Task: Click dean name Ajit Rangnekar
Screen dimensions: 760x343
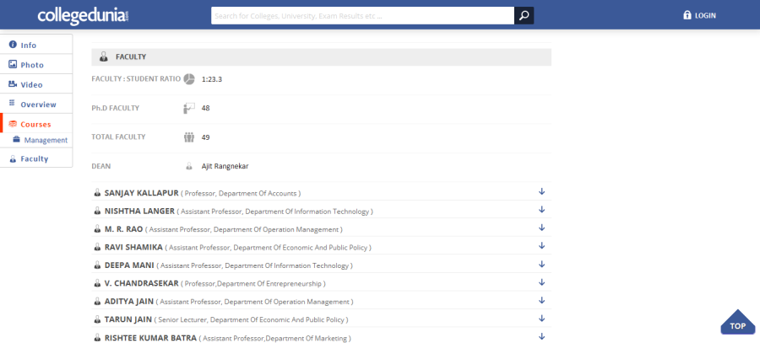Action: point(225,166)
